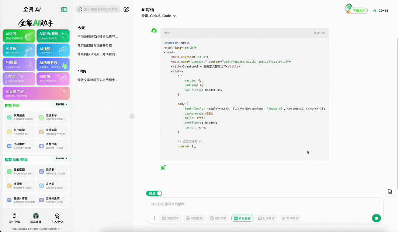398x232 pixels.
Task: Open the 文件解读 card in sidebar
Action: click(52, 132)
